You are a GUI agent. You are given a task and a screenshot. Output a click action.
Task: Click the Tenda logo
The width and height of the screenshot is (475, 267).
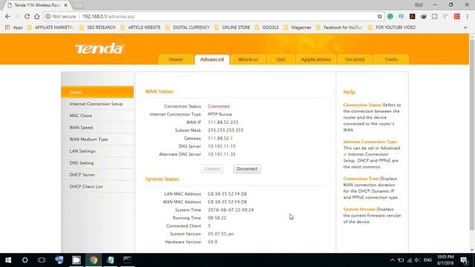coord(99,48)
